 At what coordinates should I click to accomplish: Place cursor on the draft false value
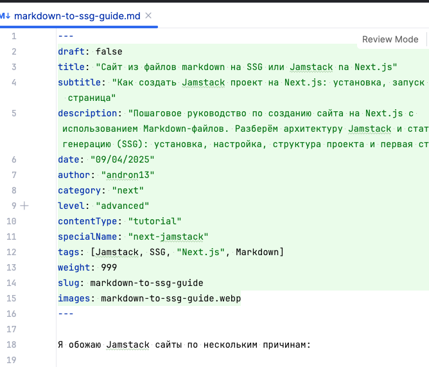(x=109, y=51)
